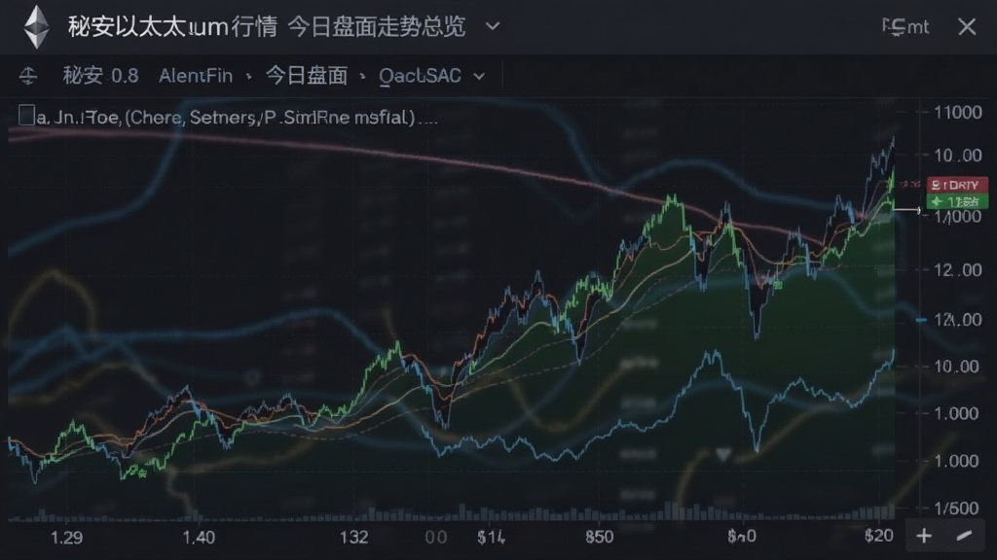Click the $20 time axis label
997x560 pixels.
pyautogui.click(x=879, y=536)
